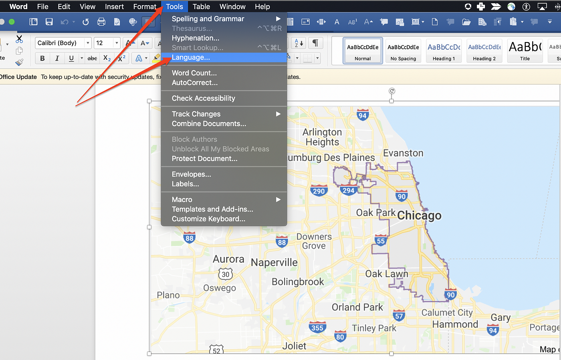Click the Undo arrow icon
561x360 pixels.
pos(64,22)
